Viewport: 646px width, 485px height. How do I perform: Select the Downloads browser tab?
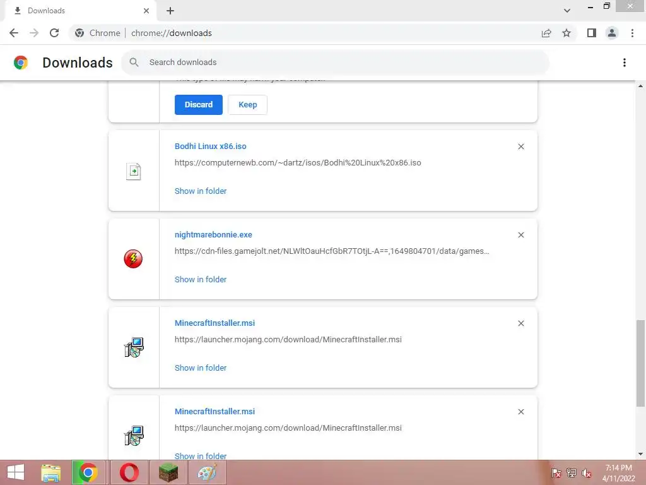click(80, 11)
